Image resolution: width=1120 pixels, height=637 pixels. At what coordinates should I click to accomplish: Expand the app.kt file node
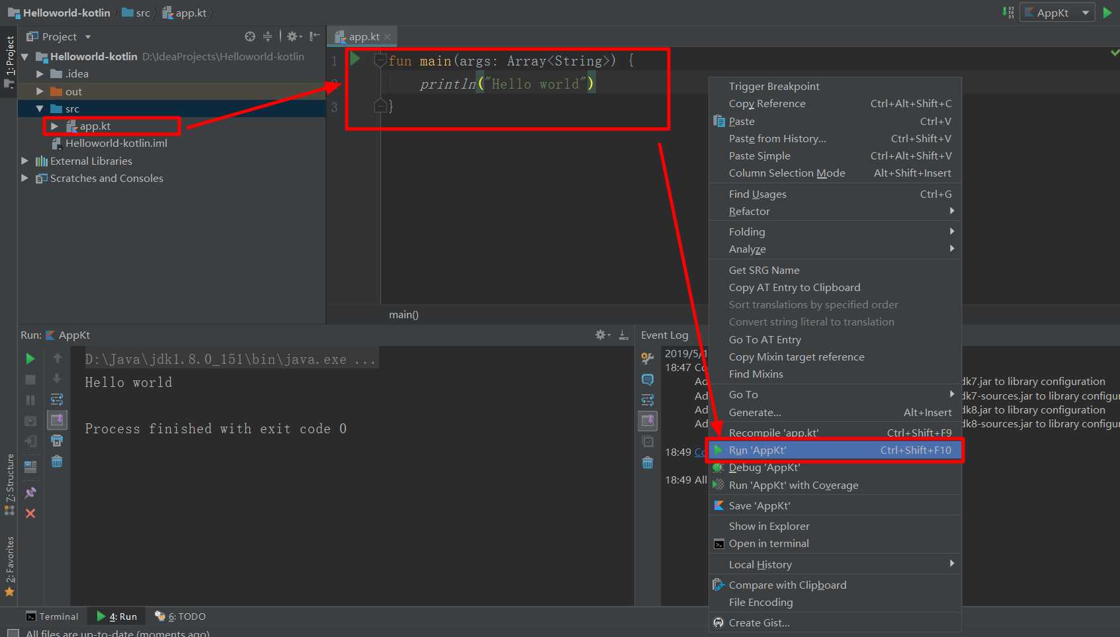click(x=55, y=126)
